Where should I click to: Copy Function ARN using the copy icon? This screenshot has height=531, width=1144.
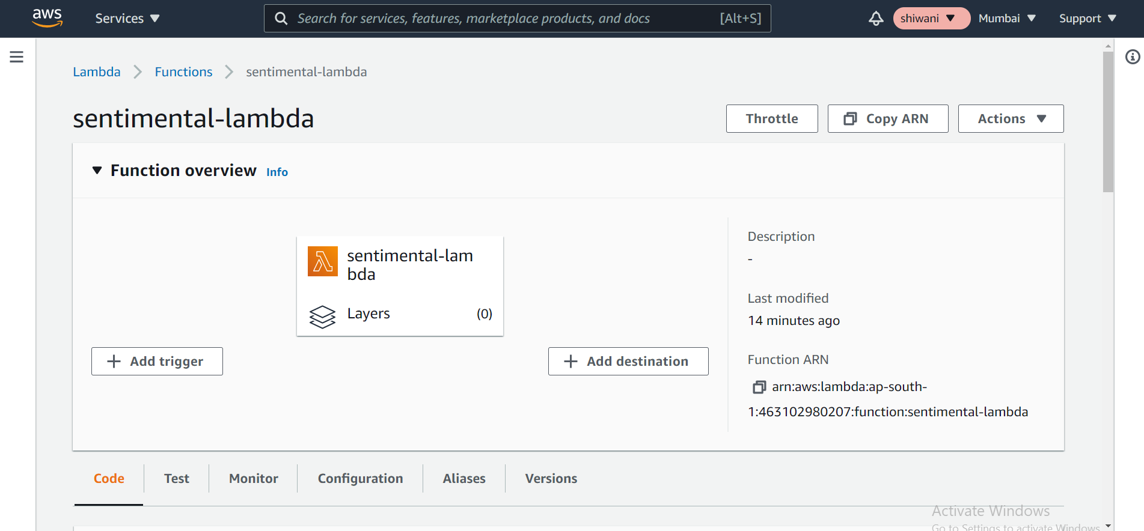pos(759,387)
